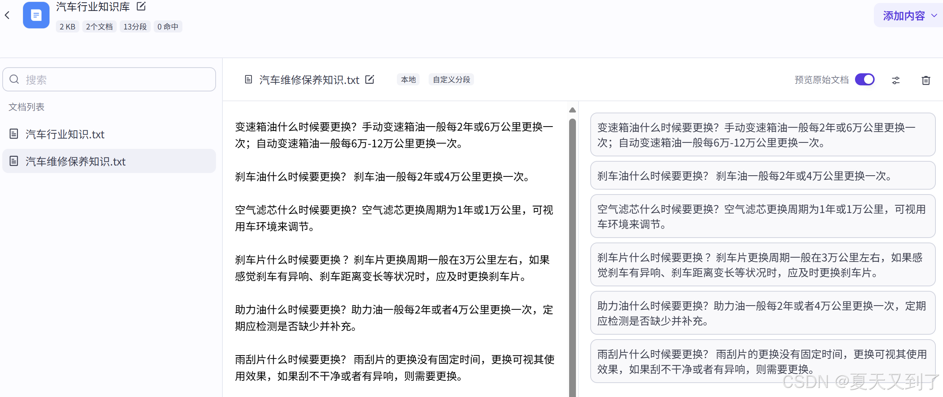
Task: Open the 刹车片什么时候要更换 segment card
Action: tap(763, 264)
